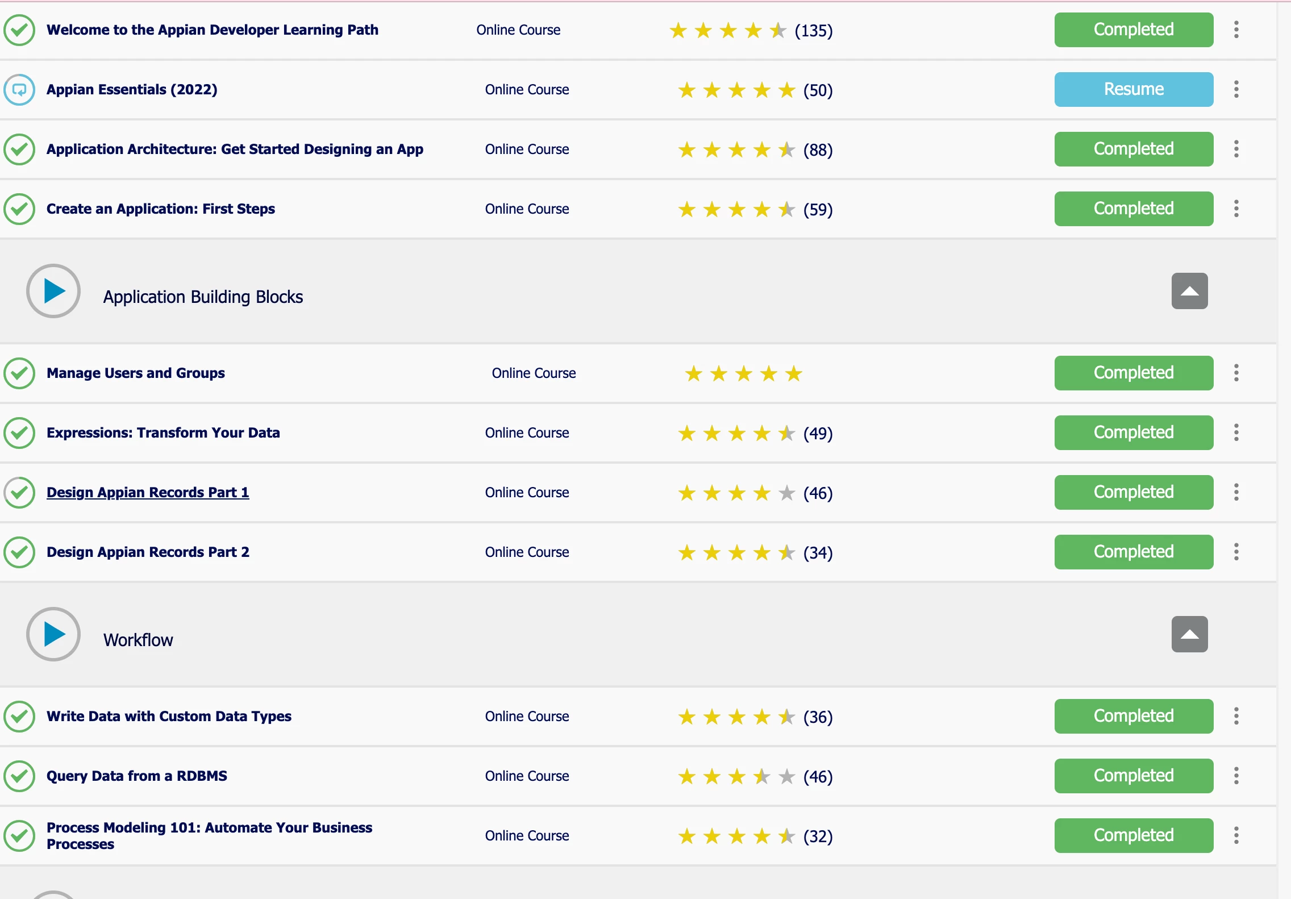Screen dimensions: 1291x899
Task: Click Completed button for Process Modeling 101
Action: (x=1134, y=835)
